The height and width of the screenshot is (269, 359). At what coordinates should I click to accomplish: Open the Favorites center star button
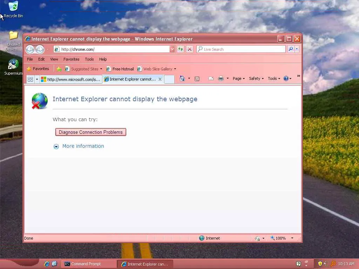(38, 69)
